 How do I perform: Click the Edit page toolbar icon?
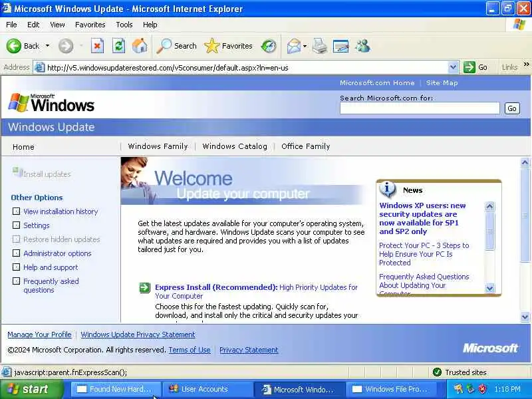(x=341, y=46)
